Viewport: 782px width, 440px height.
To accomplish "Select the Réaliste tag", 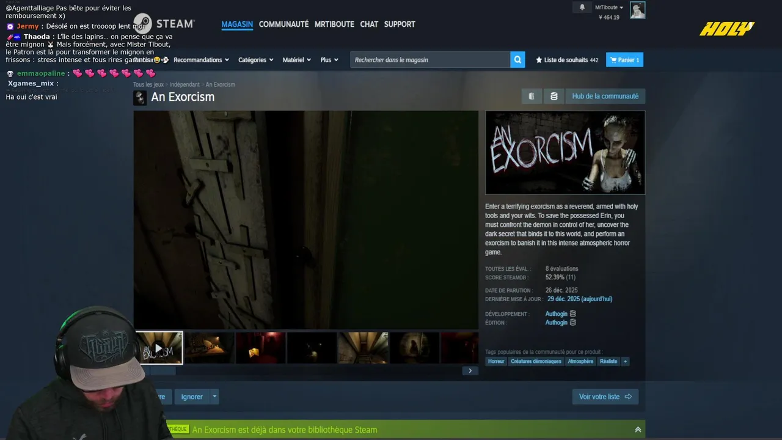I will [x=608, y=361].
